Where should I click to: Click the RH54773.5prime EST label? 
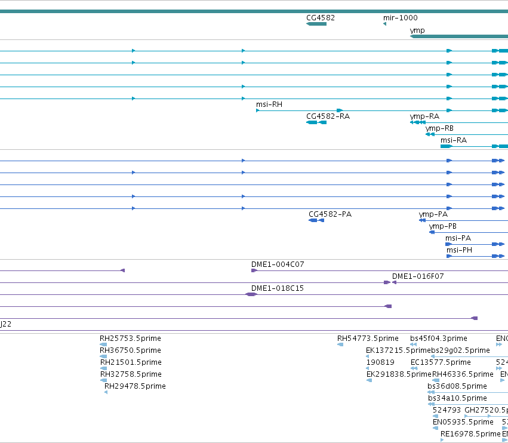coord(368,339)
